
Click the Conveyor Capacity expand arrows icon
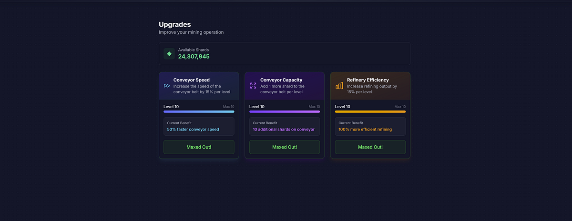[x=253, y=86]
